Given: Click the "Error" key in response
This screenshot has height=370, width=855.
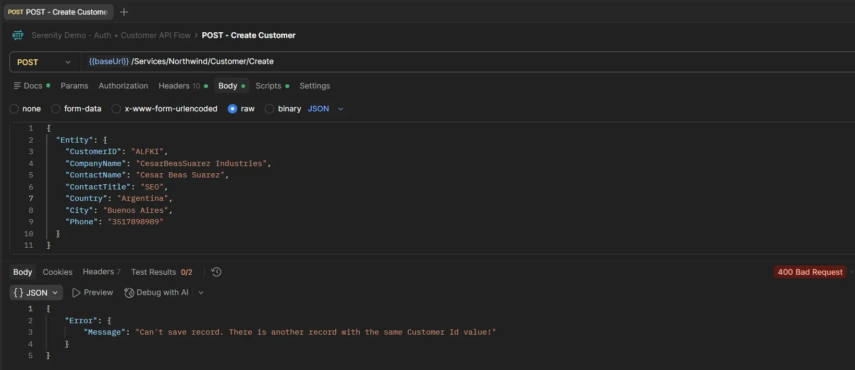Looking at the screenshot, I should [81, 321].
